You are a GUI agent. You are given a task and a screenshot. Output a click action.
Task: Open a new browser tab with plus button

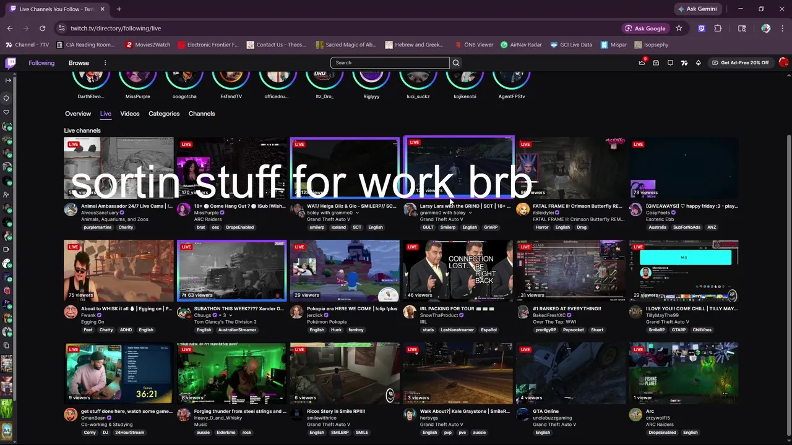(x=119, y=9)
